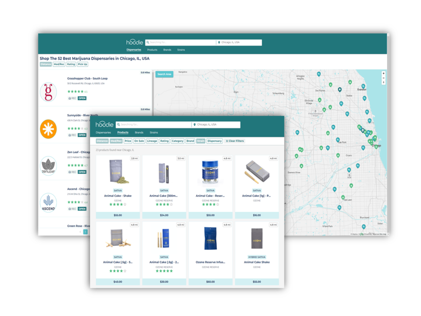The width and height of the screenshot is (421, 316).
Task: Select the Dispensaries tab in the back window
Action: 134,50
